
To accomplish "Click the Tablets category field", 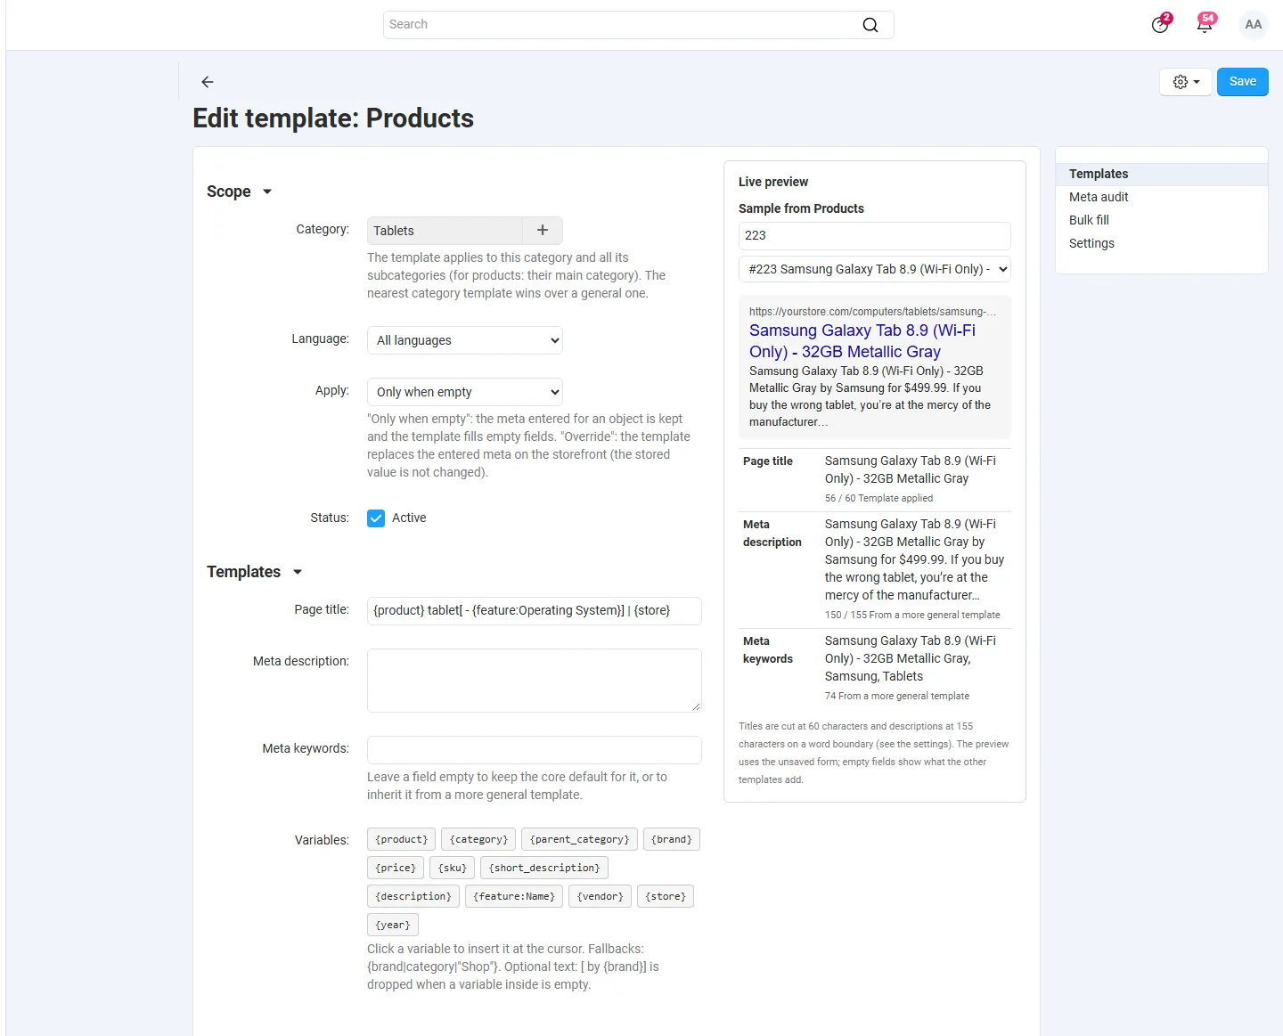I will click(445, 231).
